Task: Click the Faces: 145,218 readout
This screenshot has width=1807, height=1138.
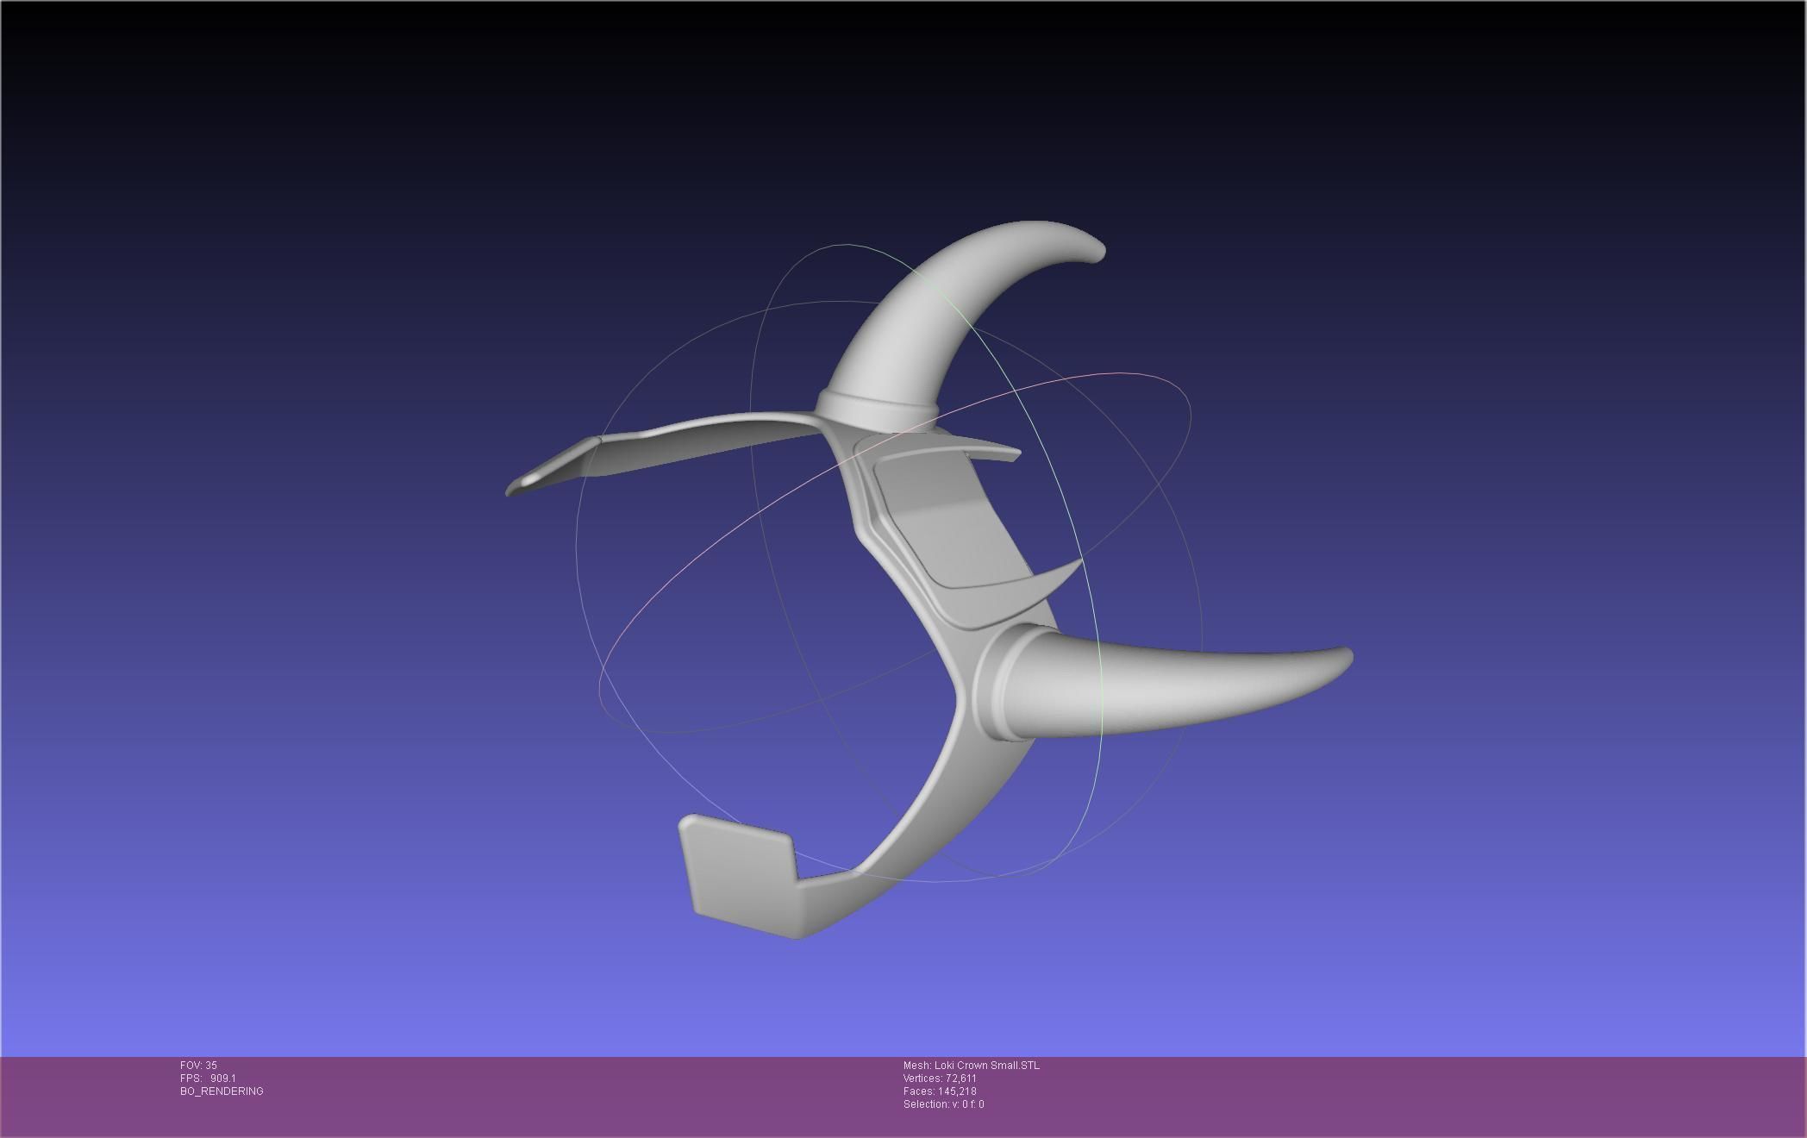Action: coord(940,1091)
